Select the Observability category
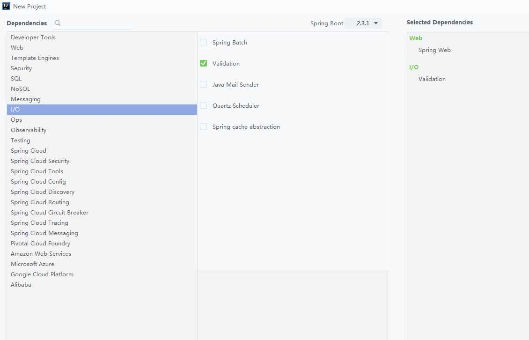 (x=102, y=130)
